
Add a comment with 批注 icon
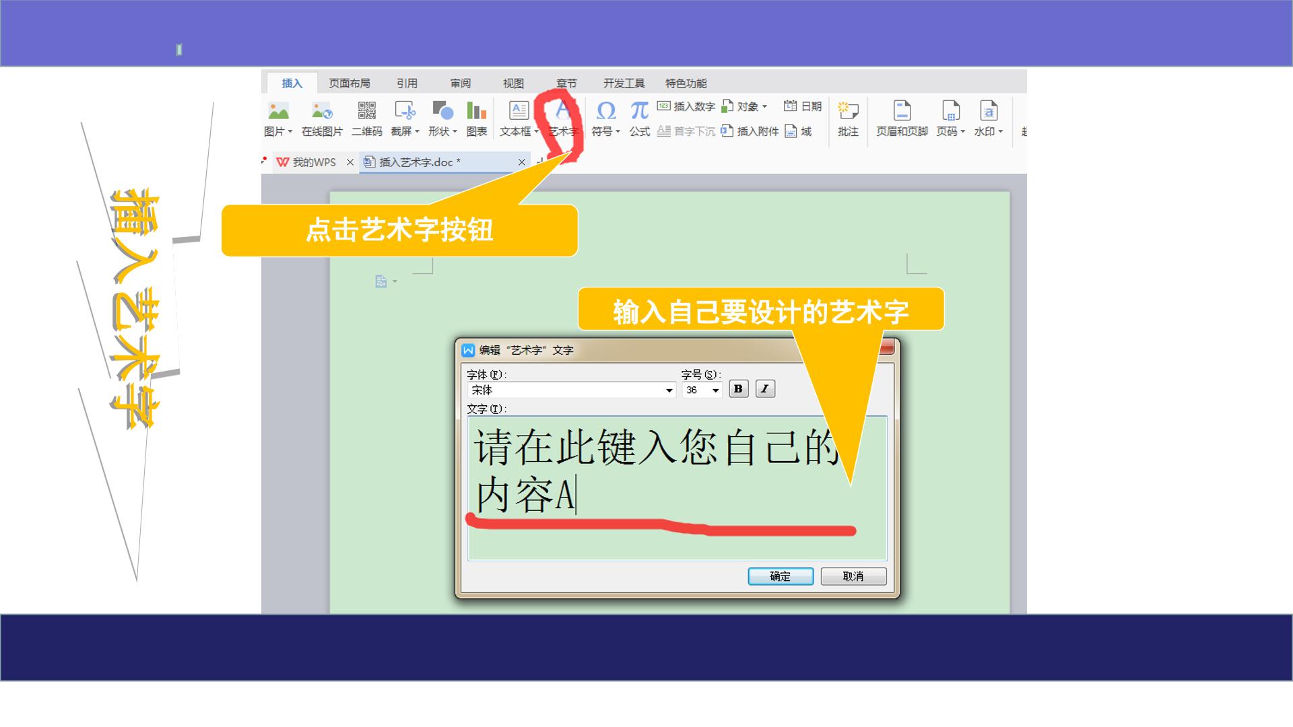[848, 118]
